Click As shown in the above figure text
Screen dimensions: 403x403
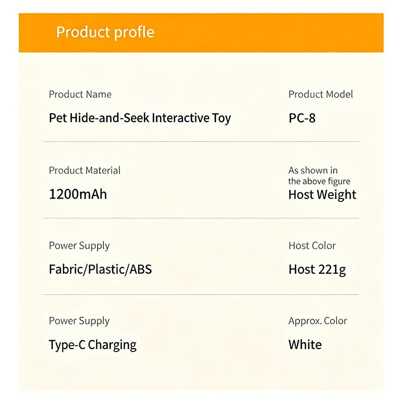coord(319,176)
